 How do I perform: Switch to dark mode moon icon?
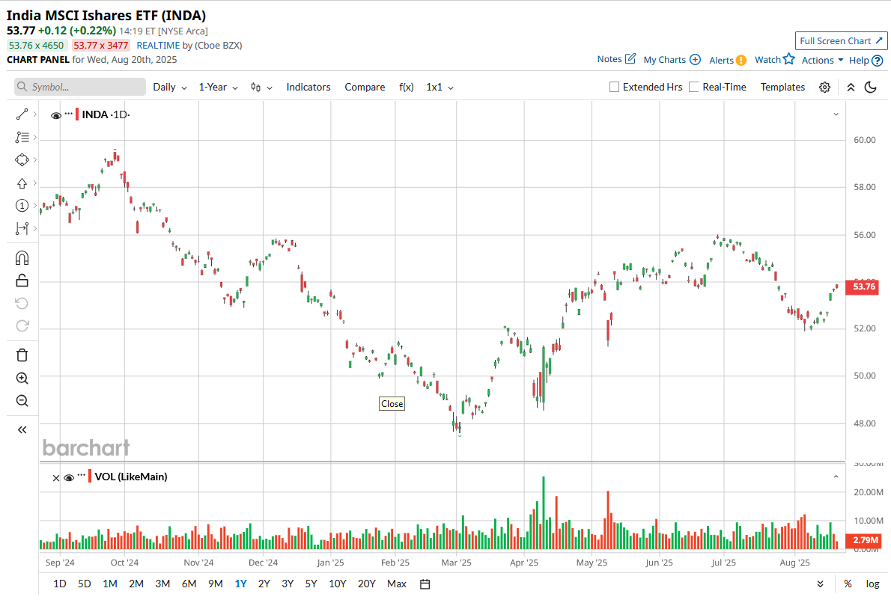871,88
